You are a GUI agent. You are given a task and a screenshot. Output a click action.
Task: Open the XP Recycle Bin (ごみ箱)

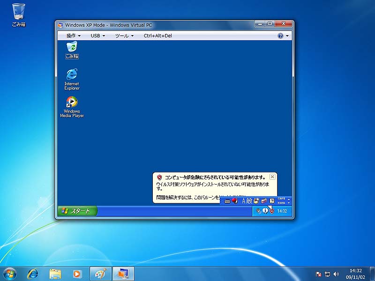[71, 48]
